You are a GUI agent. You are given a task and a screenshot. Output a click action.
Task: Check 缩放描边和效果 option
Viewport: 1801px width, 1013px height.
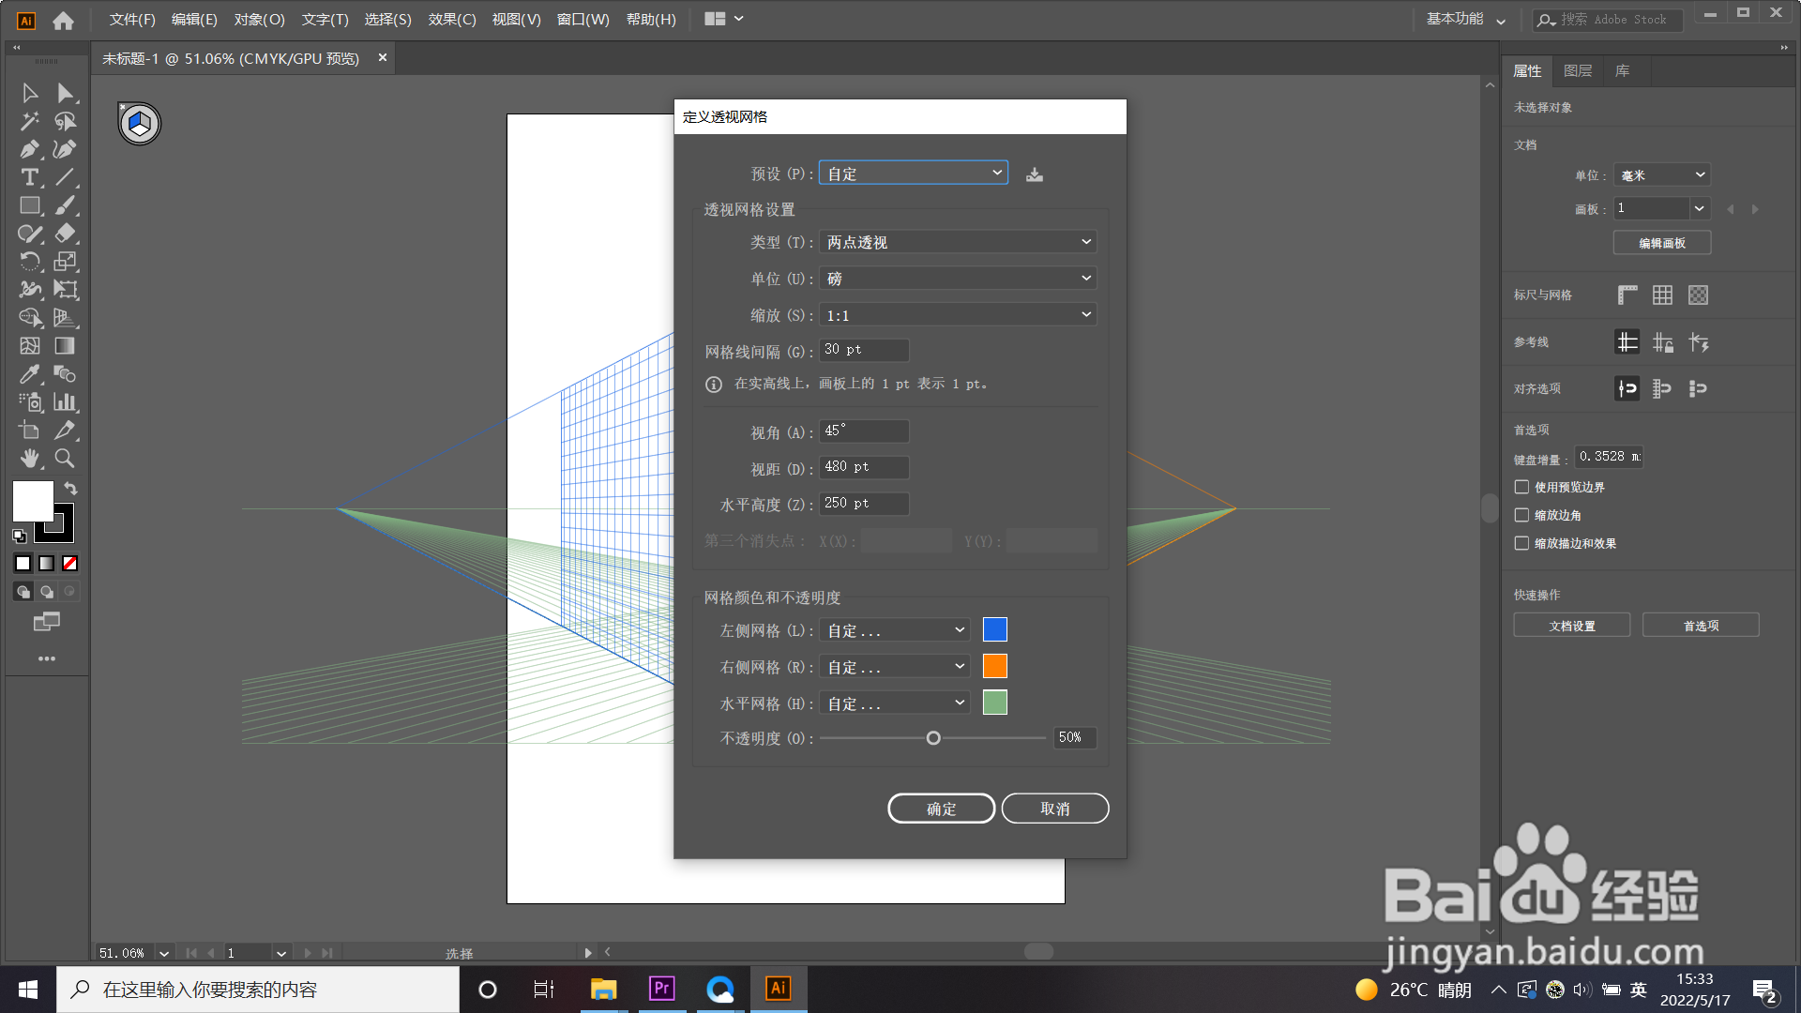(x=1521, y=543)
